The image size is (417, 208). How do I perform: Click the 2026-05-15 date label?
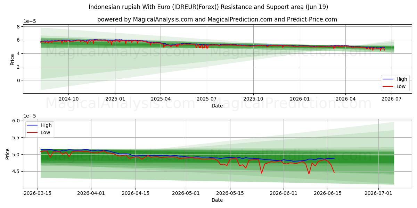point(230,193)
